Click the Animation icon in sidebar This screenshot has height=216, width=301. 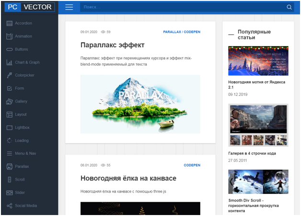click(9, 36)
